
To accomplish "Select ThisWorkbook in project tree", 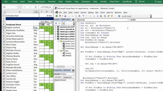I will click(69, 48).
